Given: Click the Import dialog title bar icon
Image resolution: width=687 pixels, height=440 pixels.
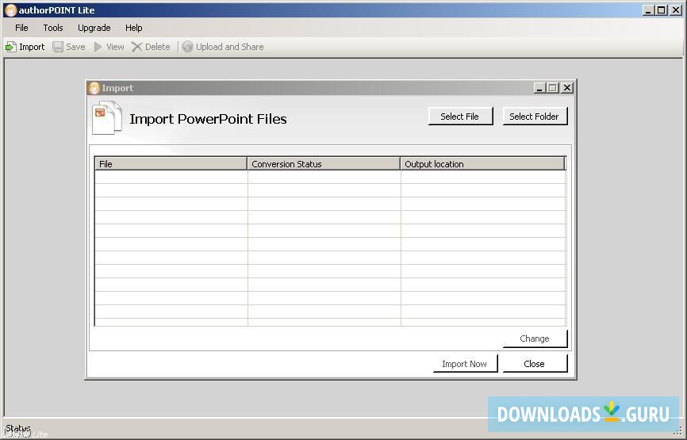Looking at the screenshot, I should tap(94, 88).
